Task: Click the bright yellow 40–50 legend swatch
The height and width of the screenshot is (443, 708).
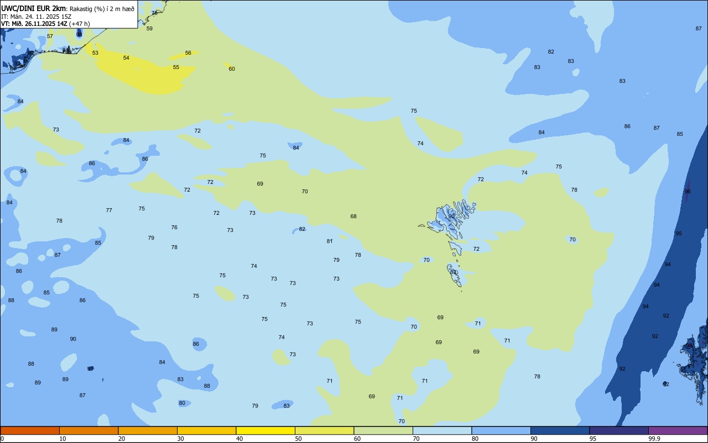Action: point(265,430)
